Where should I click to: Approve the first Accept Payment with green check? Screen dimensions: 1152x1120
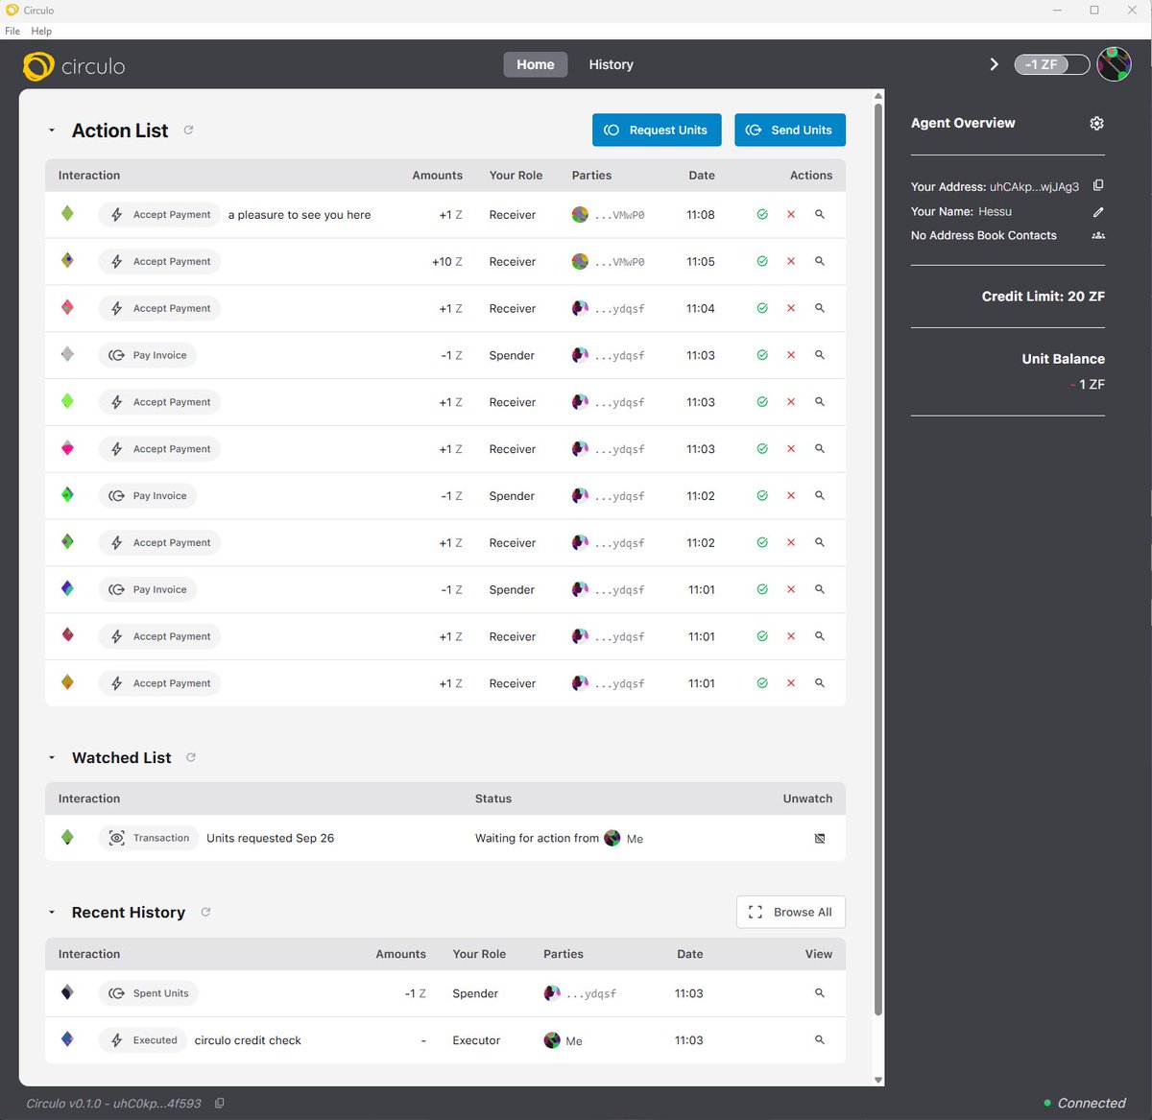pos(762,214)
